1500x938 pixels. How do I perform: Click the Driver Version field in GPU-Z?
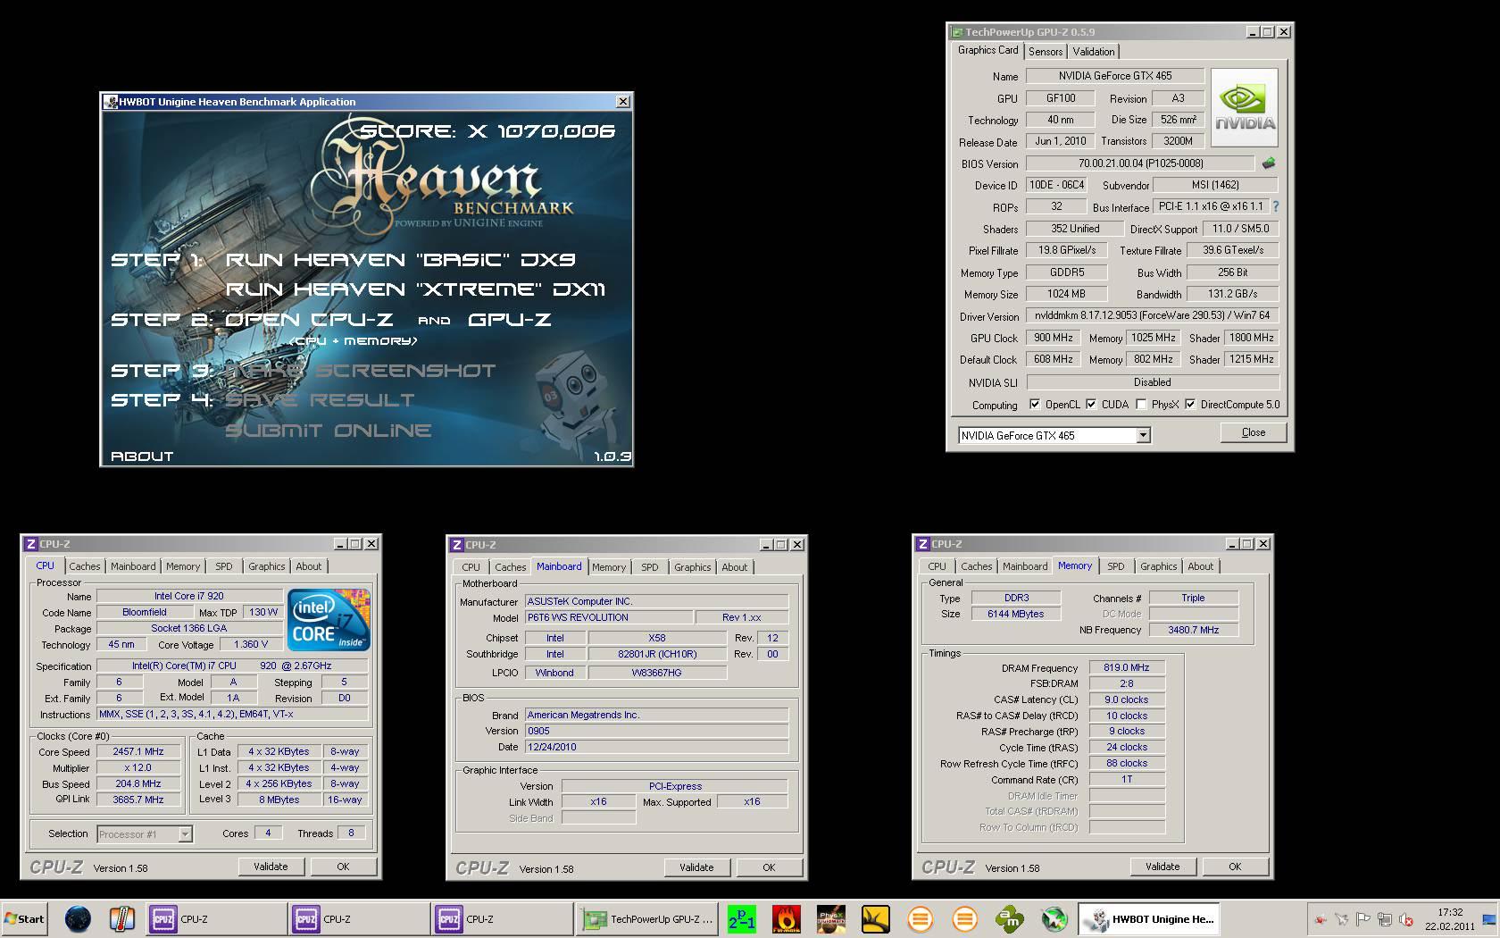[1153, 315]
